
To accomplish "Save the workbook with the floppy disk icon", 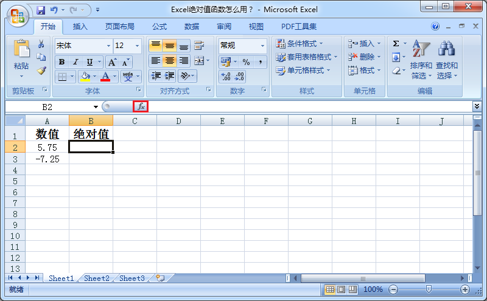I will click(x=41, y=10).
